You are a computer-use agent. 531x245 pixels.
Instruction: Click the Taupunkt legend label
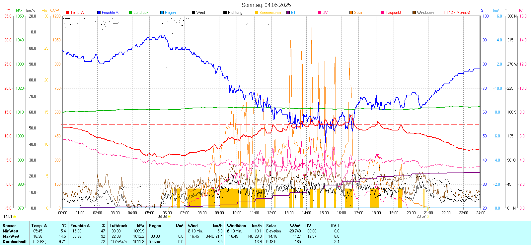(x=393, y=13)
